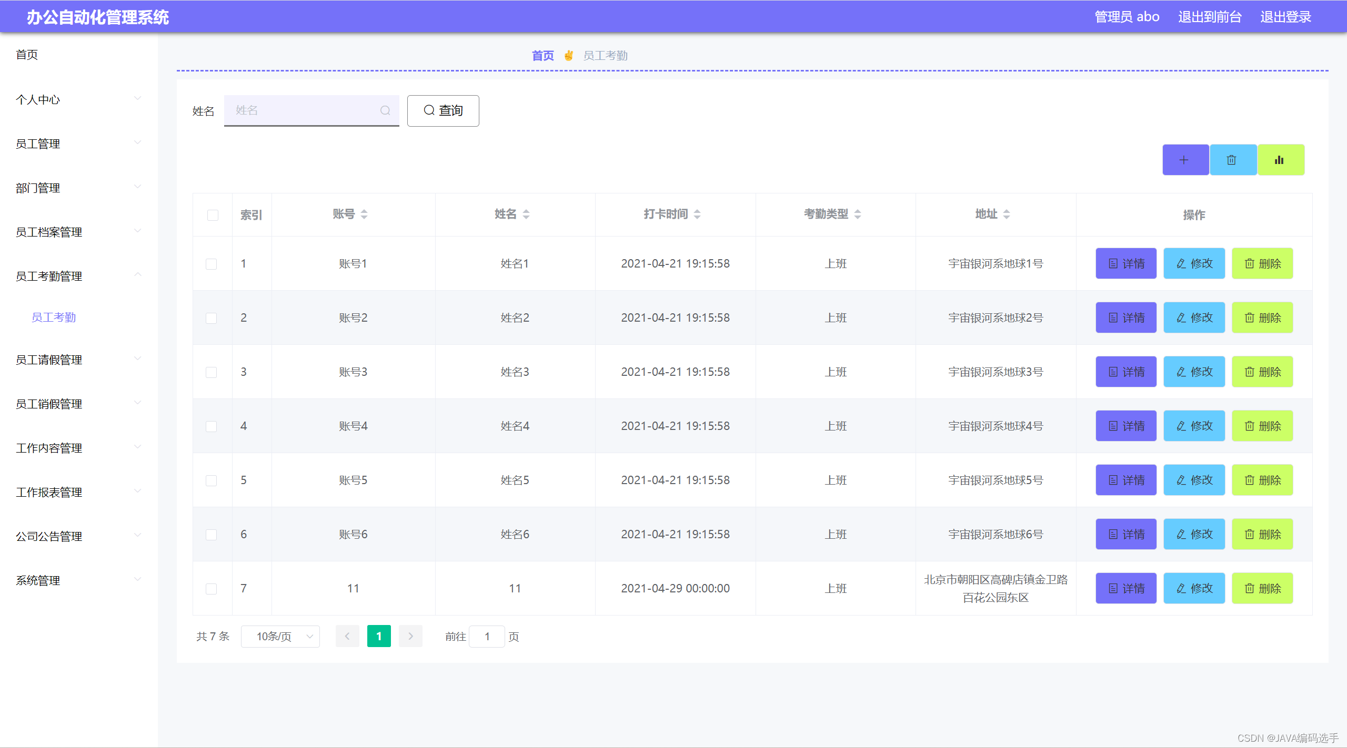Image resolution: width=1347 pixels, height=748 pixels.
Task: Sort by 地址 column arrows
Action: [1007, 214]
